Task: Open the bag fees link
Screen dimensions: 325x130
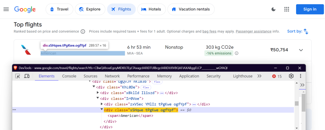Action: tap(209, 32)
